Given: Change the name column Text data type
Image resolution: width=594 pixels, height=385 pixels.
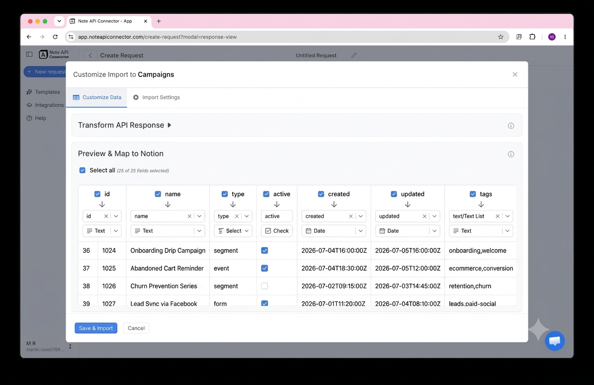Looking at the screenshot, I should pyautogui.click(x=167, y=230).
